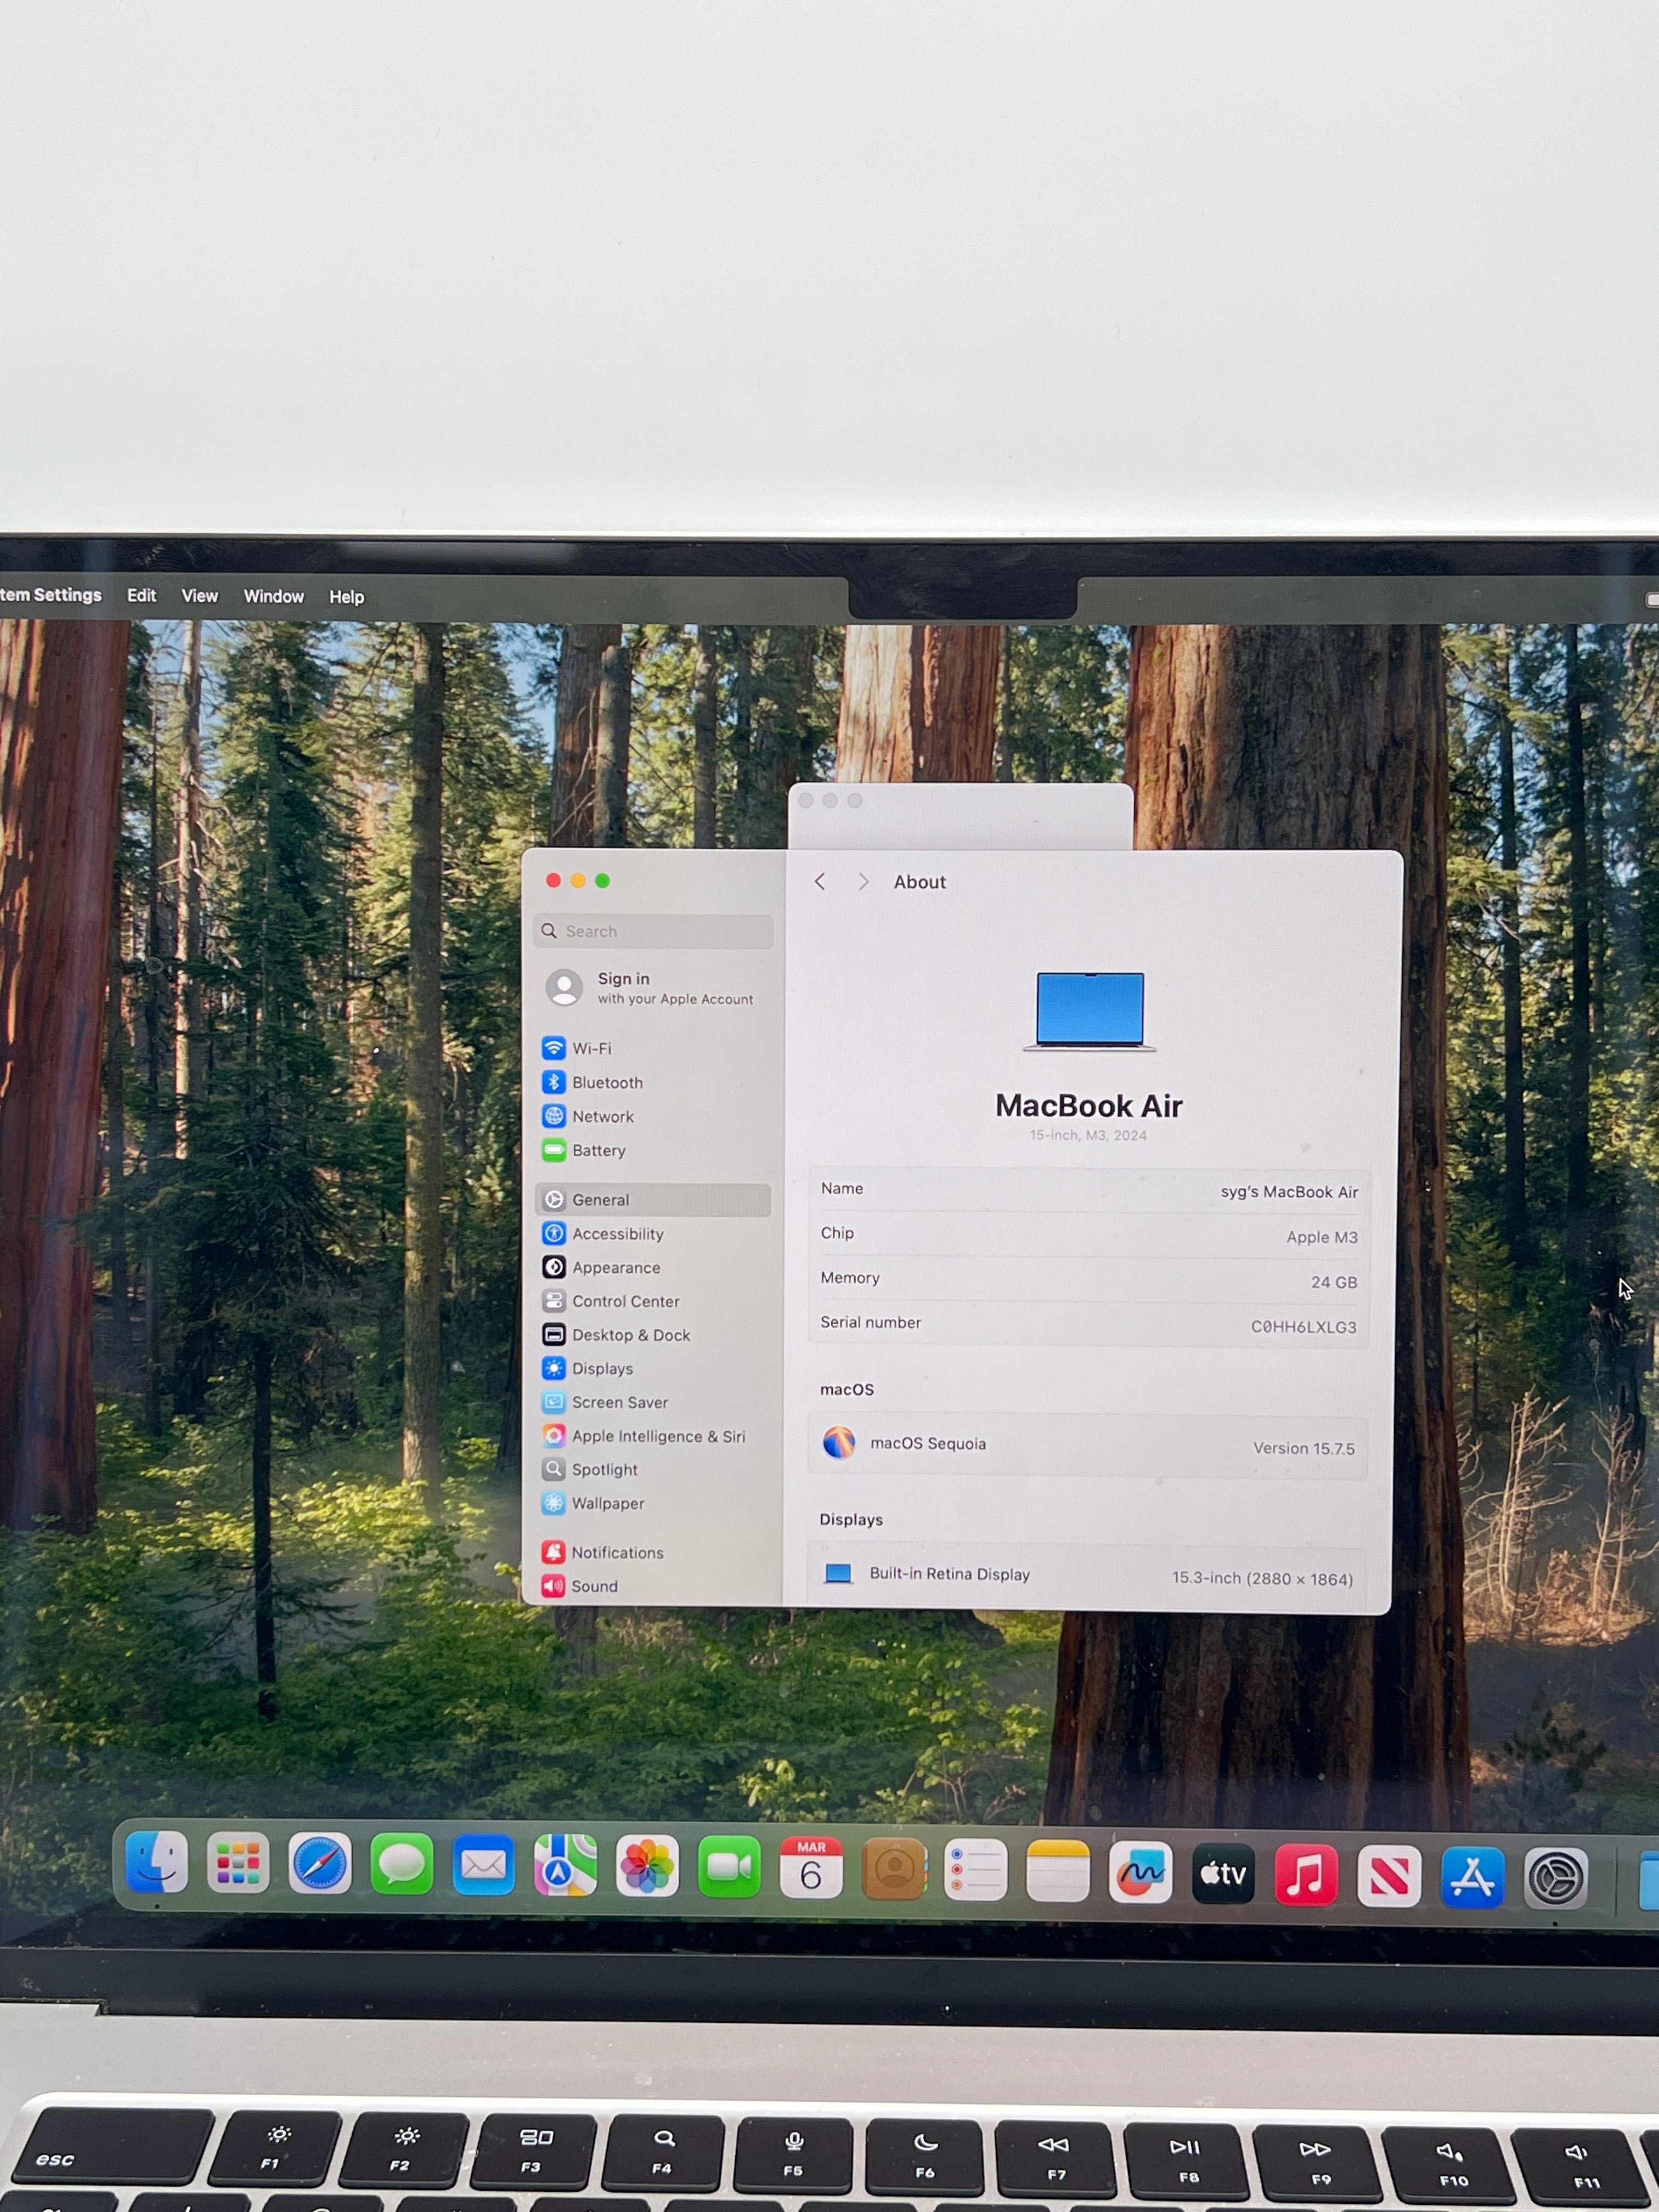
Task: Open the Edit menu
Action: [141, 595]
